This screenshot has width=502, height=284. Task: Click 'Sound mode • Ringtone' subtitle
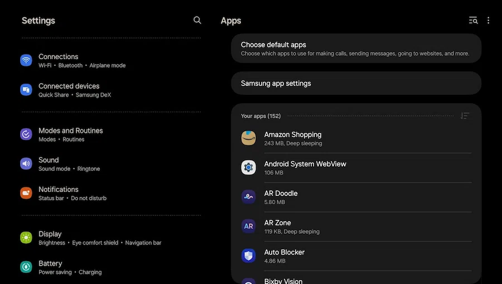[x=69, y=169]
